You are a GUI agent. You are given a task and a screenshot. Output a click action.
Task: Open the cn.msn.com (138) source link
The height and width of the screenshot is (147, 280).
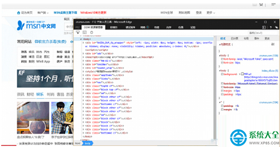pyautogui.click(x=268, y=56)
